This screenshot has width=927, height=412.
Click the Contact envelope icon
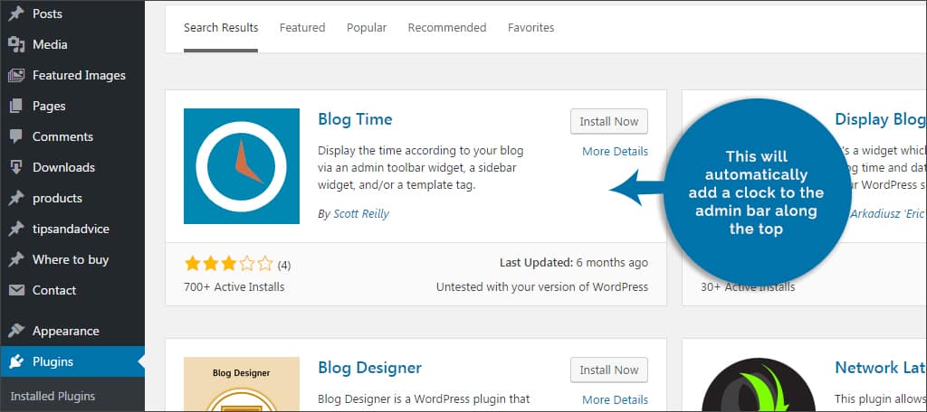[16, 290]
